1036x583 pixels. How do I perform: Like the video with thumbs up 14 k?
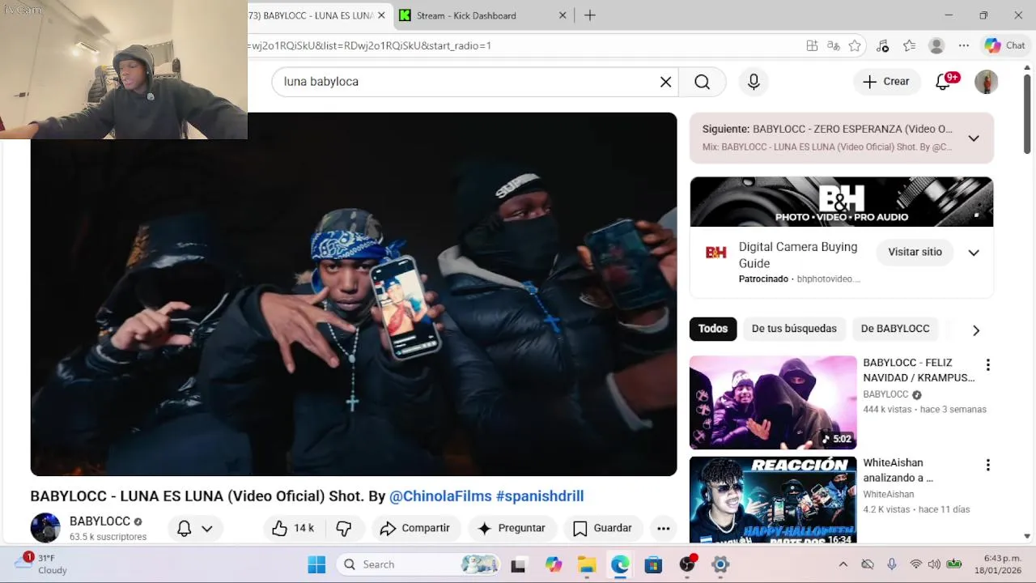tap(292, 528)
